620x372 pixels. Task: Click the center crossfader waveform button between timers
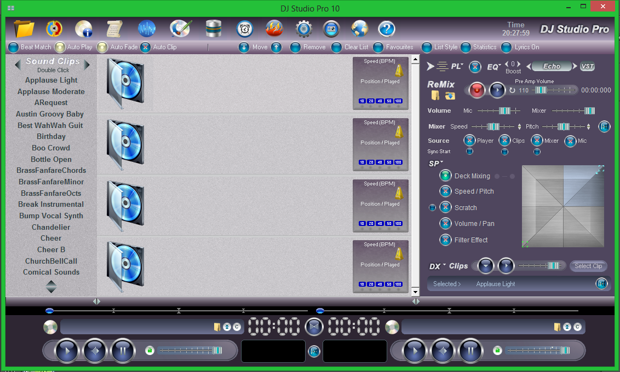click(x=314, y=327)
